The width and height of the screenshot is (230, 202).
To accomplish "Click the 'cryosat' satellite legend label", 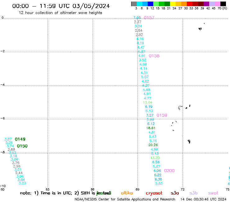I will [x=154, y=193].
